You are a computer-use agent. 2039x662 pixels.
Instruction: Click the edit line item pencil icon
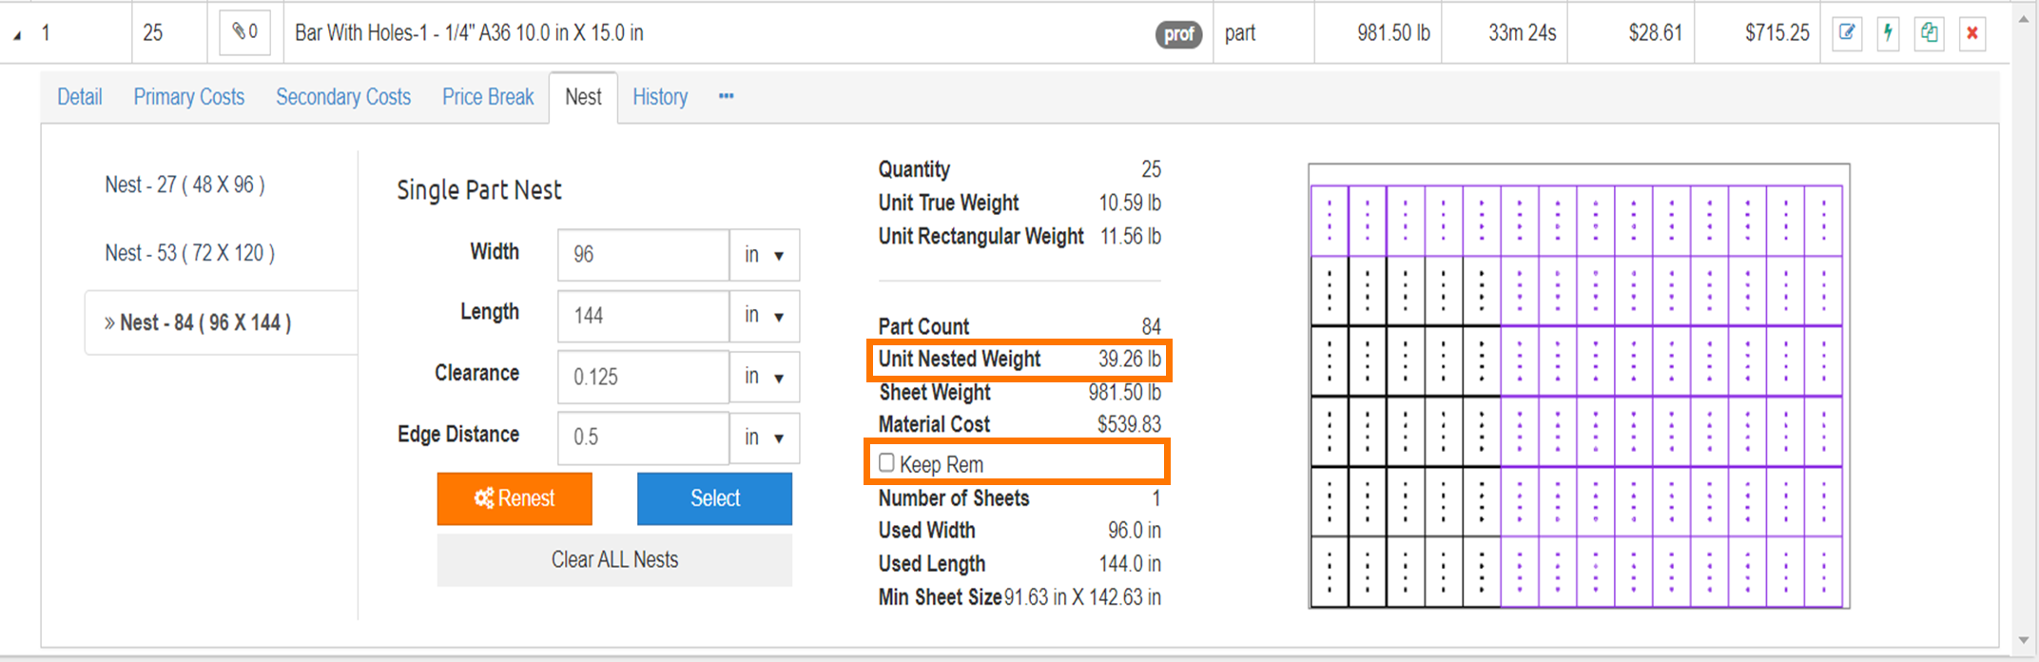point(1847,33)
